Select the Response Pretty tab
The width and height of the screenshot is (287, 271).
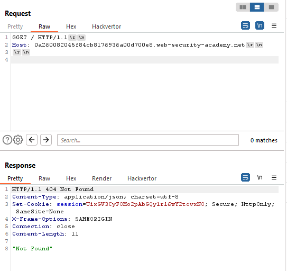pos(15,178)
